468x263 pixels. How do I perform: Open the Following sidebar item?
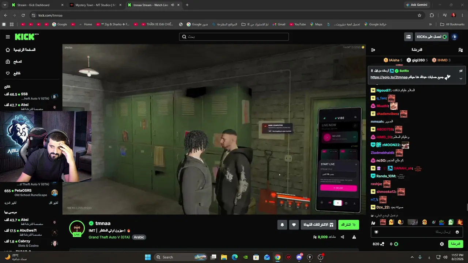tap(13, 73)
